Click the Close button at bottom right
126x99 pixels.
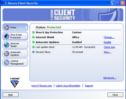[x=115, y=95]
